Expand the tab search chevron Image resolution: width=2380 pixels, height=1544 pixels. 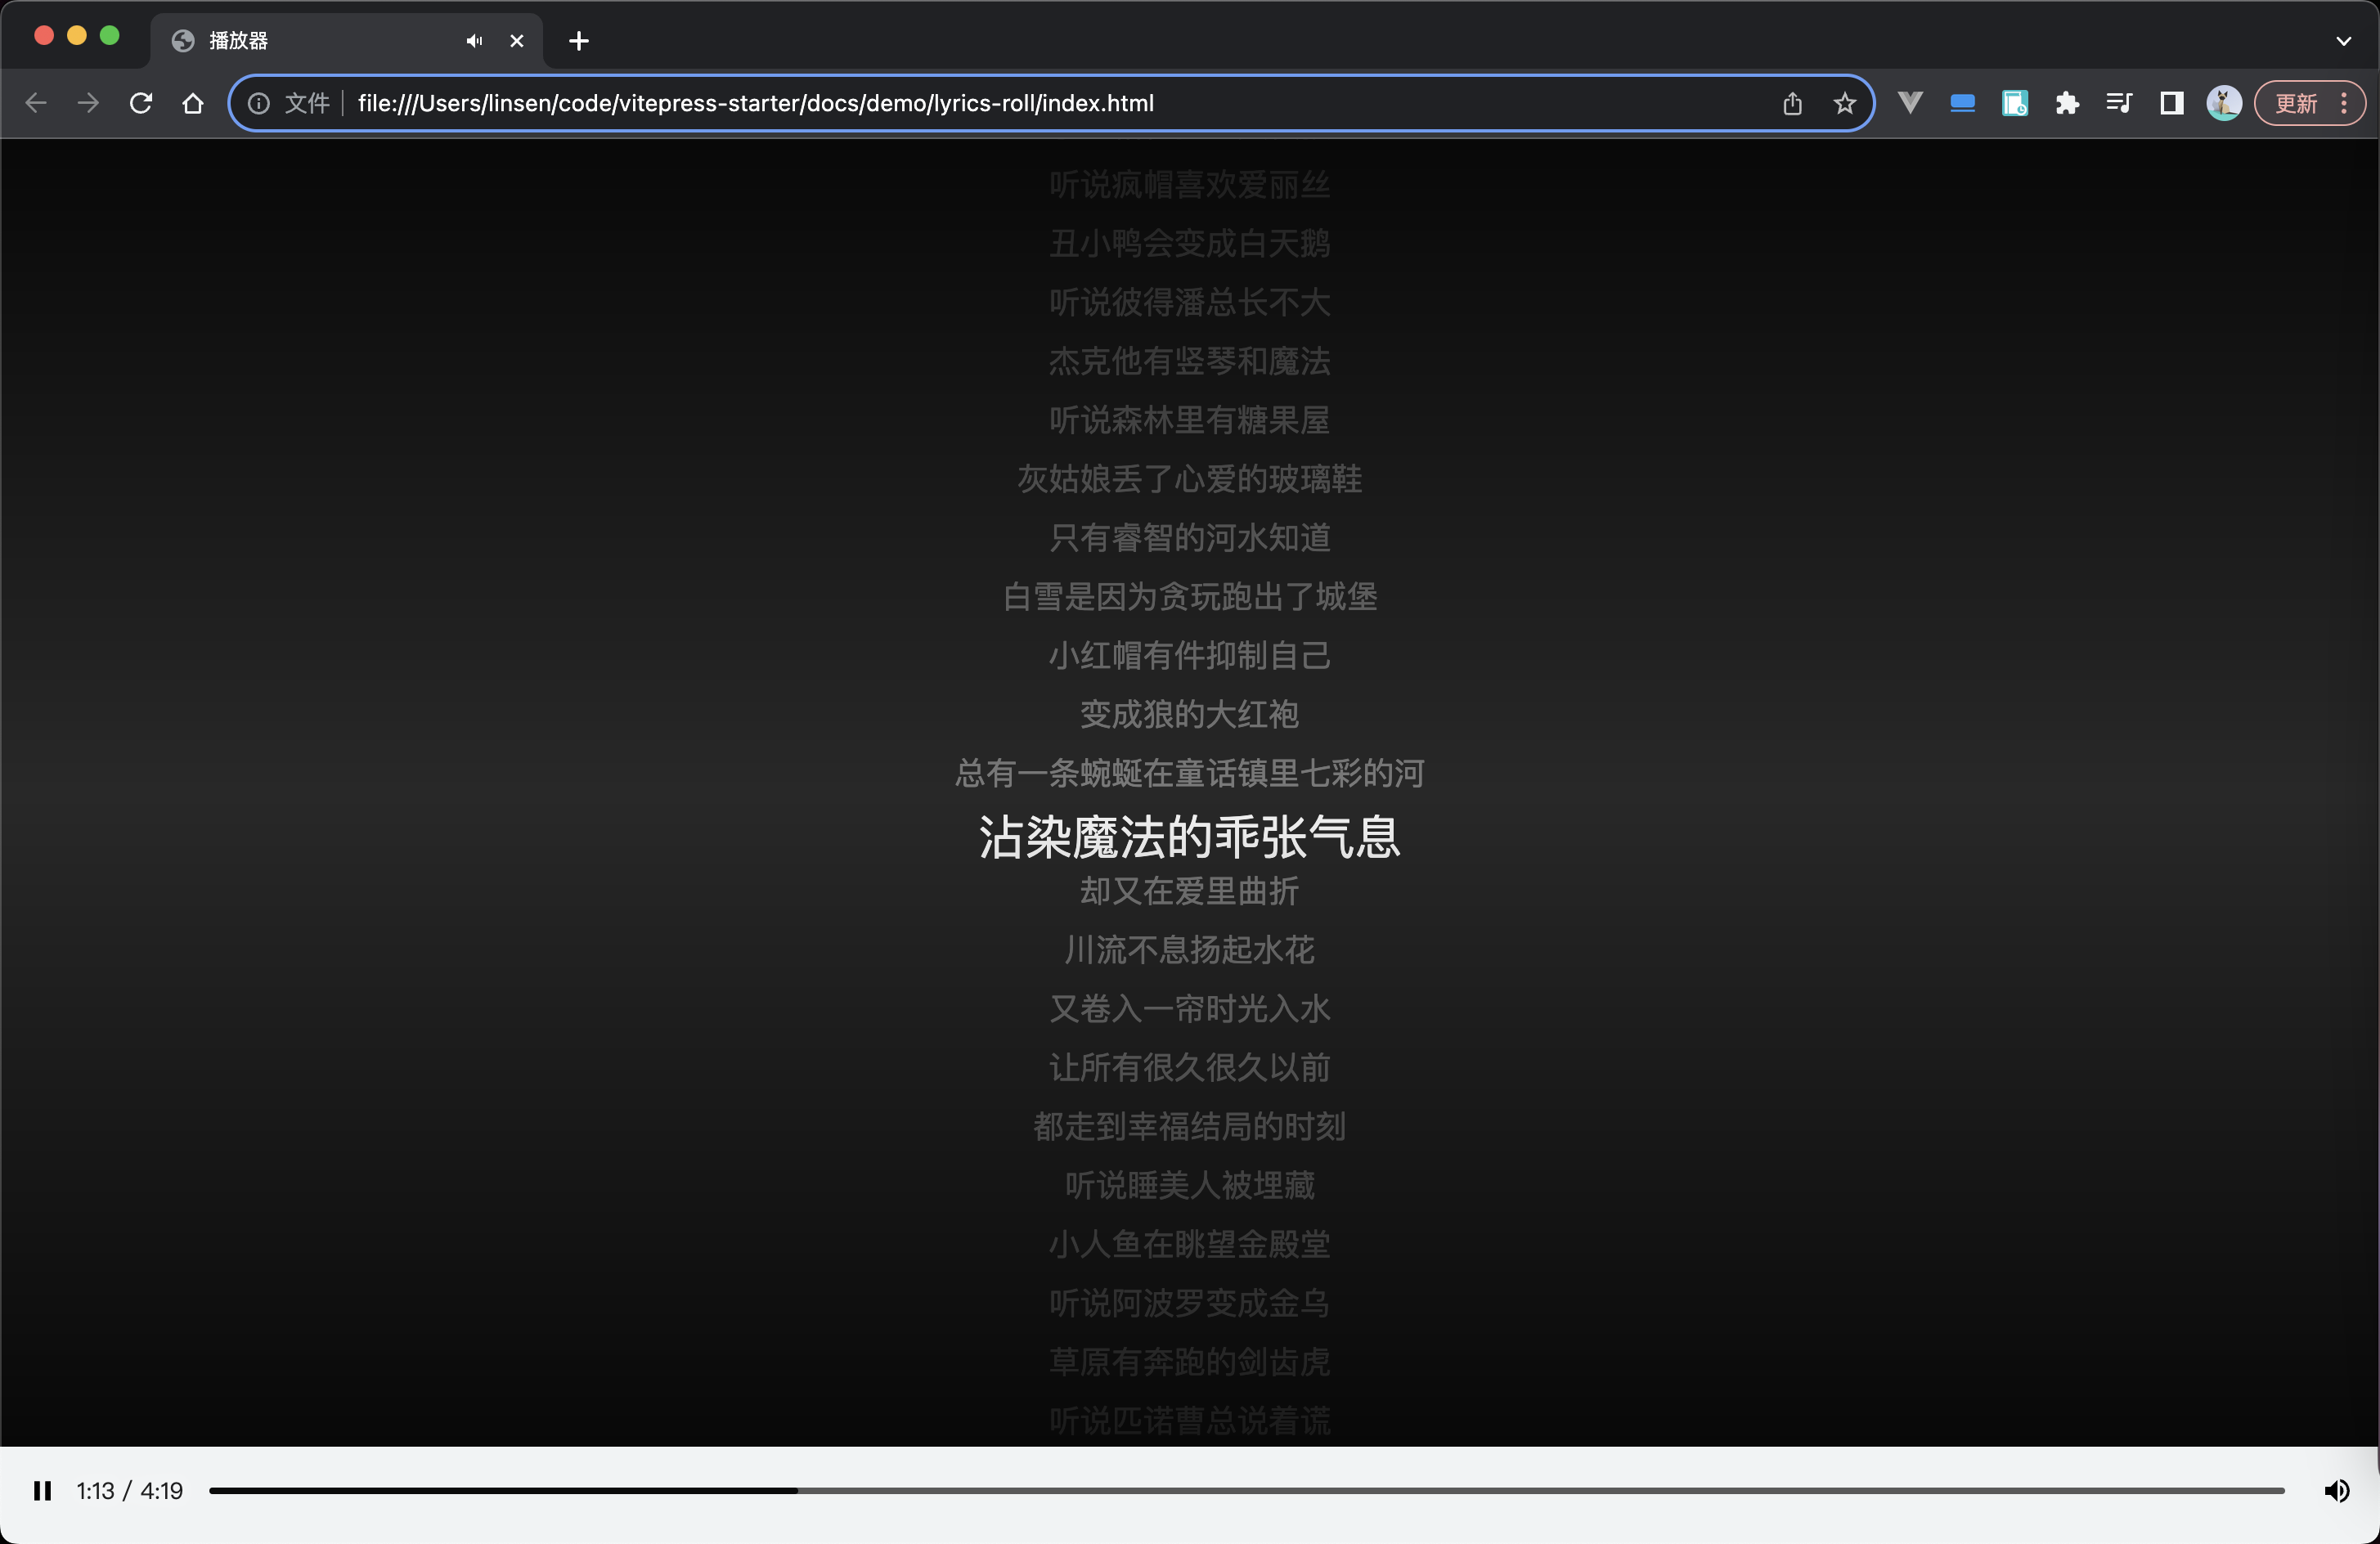point(2343,41)
